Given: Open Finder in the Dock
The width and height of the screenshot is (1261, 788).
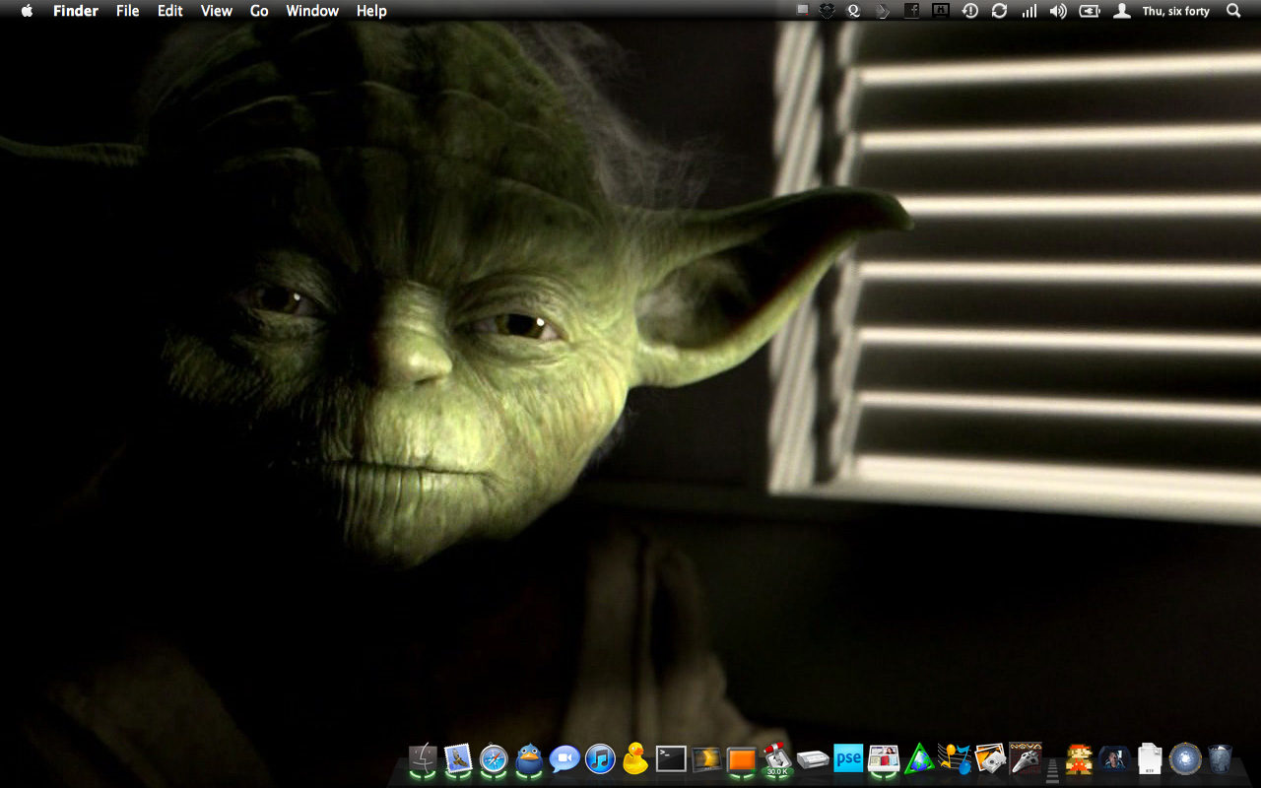Looking at the screenshot, I should [423, 758].
